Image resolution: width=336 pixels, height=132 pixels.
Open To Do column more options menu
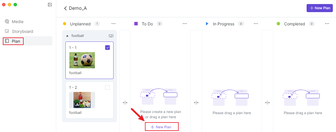tap(185, 24)
